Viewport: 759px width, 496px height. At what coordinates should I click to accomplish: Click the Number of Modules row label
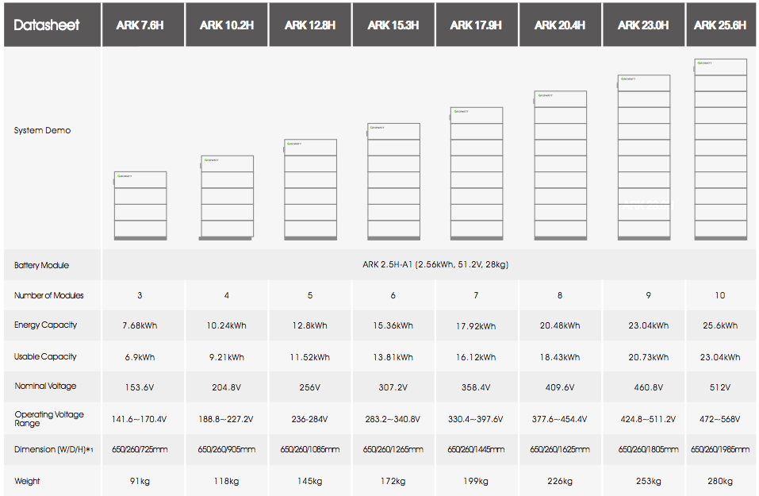48,295
